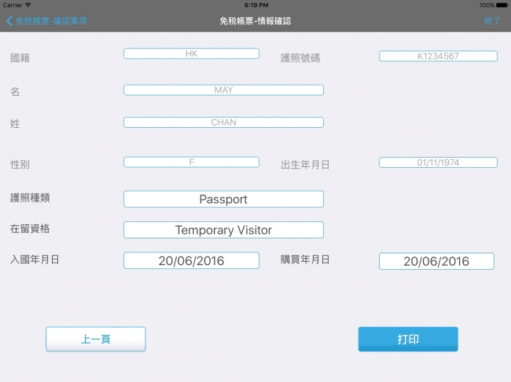Open the 在留資格 Temporary Visitor selector
This screenshot has width=511, height=382.
(x=223, y=230)
